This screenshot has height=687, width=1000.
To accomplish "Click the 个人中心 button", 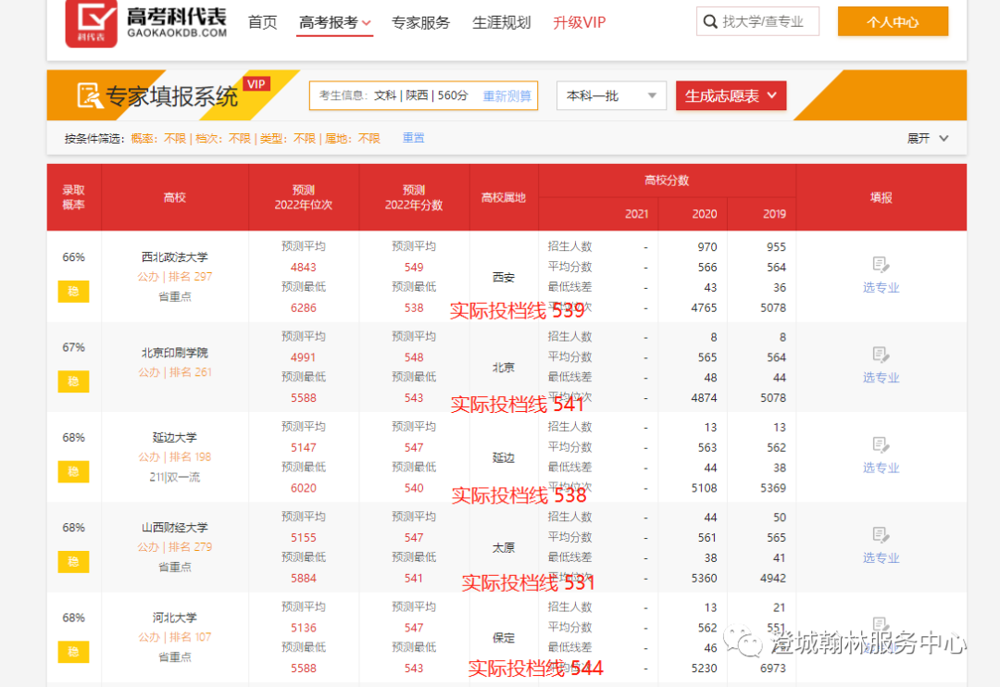I will pyautogui.click(x=893, y=21).
